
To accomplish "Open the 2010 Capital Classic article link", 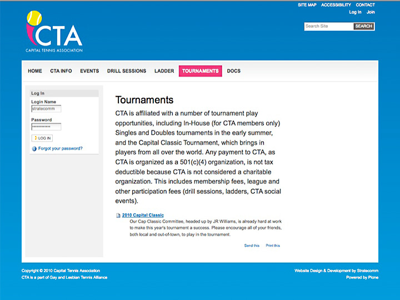I will pyautogui.click(x=143, y=215).
